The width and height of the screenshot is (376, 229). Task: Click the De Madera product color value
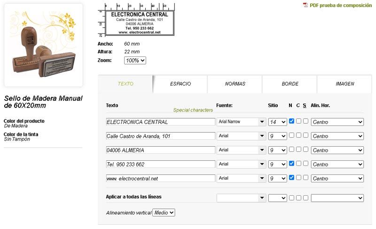click(16, 126)
